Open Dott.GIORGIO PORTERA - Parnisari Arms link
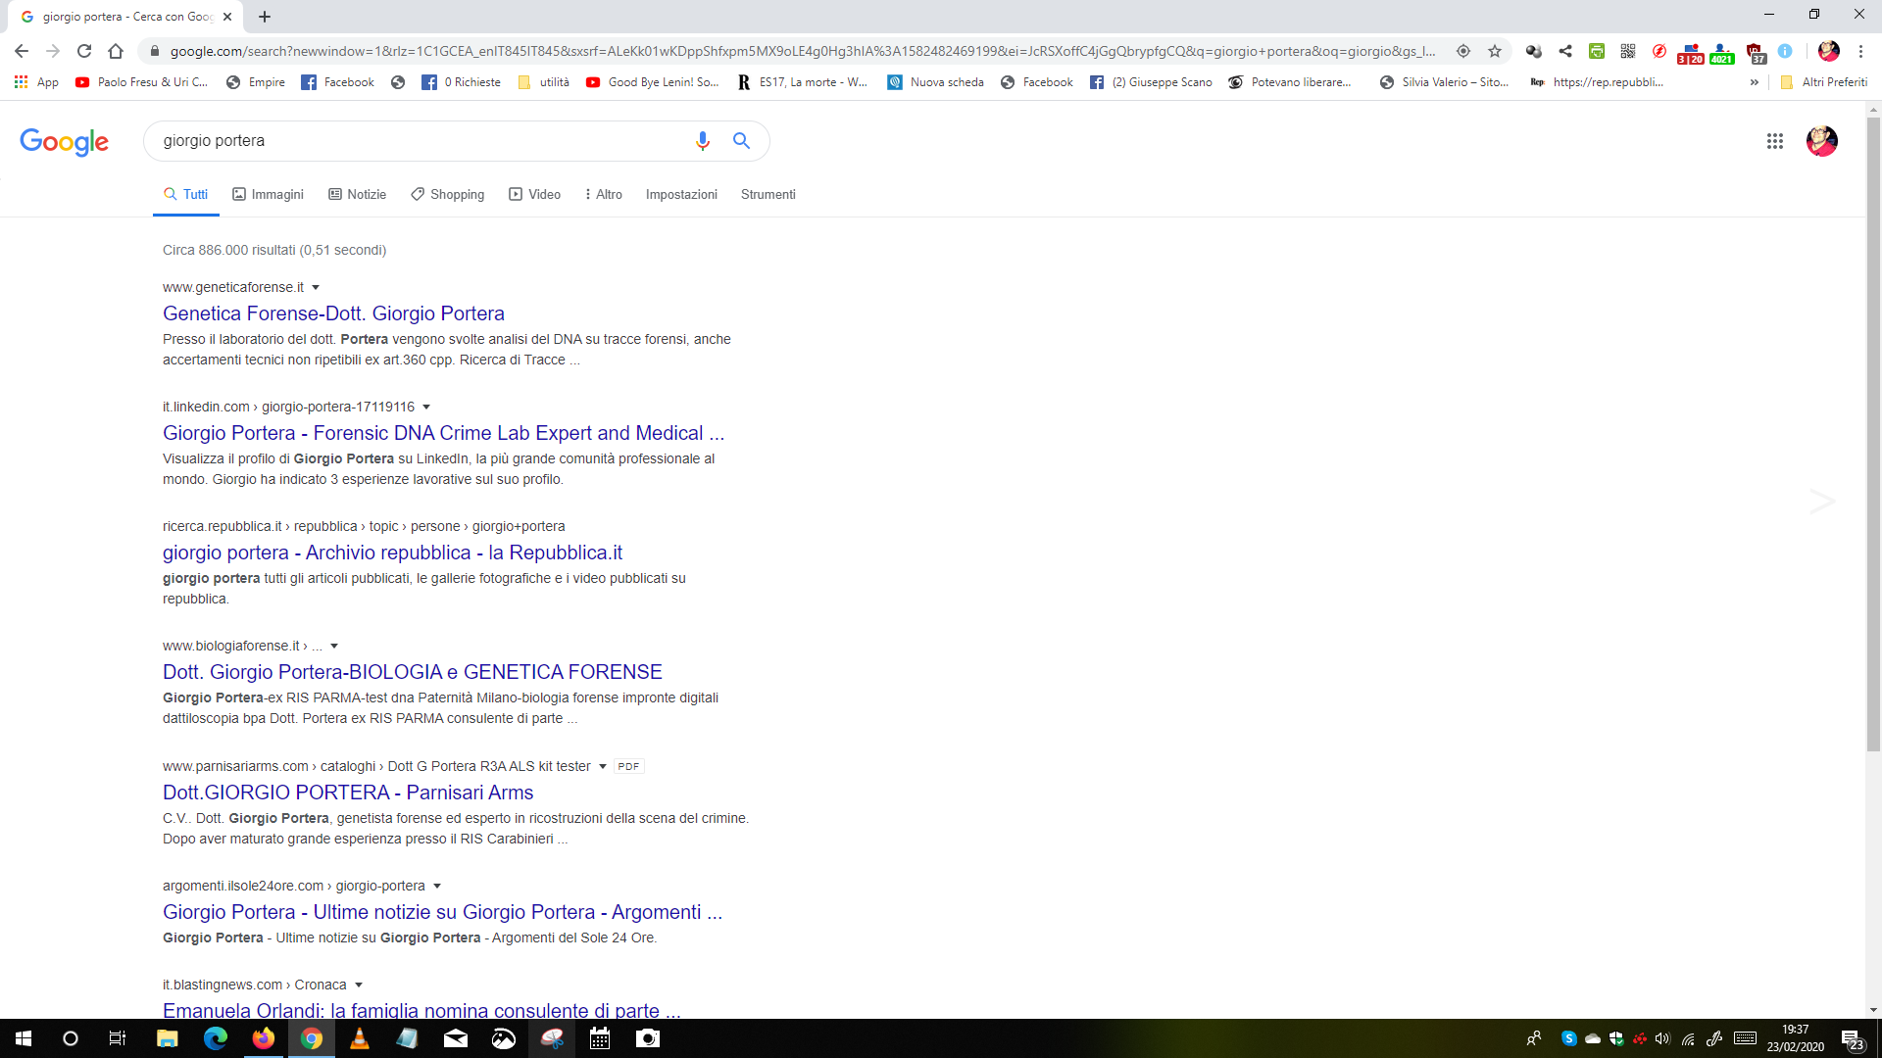The height and width of the screenshot is (1058, 1882). click(x=348, y=793)
